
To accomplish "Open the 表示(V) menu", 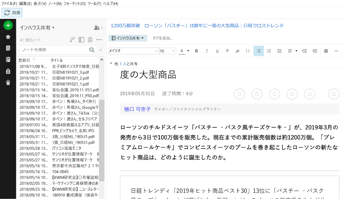I will 40,3.
